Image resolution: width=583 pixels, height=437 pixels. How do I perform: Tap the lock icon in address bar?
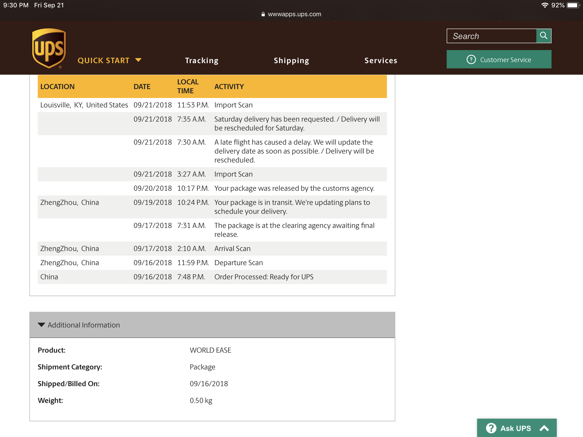(263, 14)
